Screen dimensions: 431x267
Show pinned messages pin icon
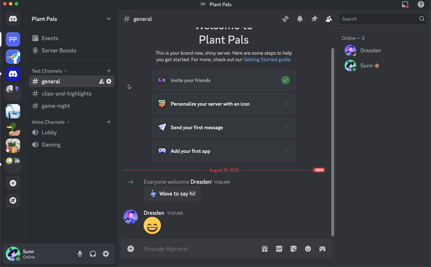314,19
